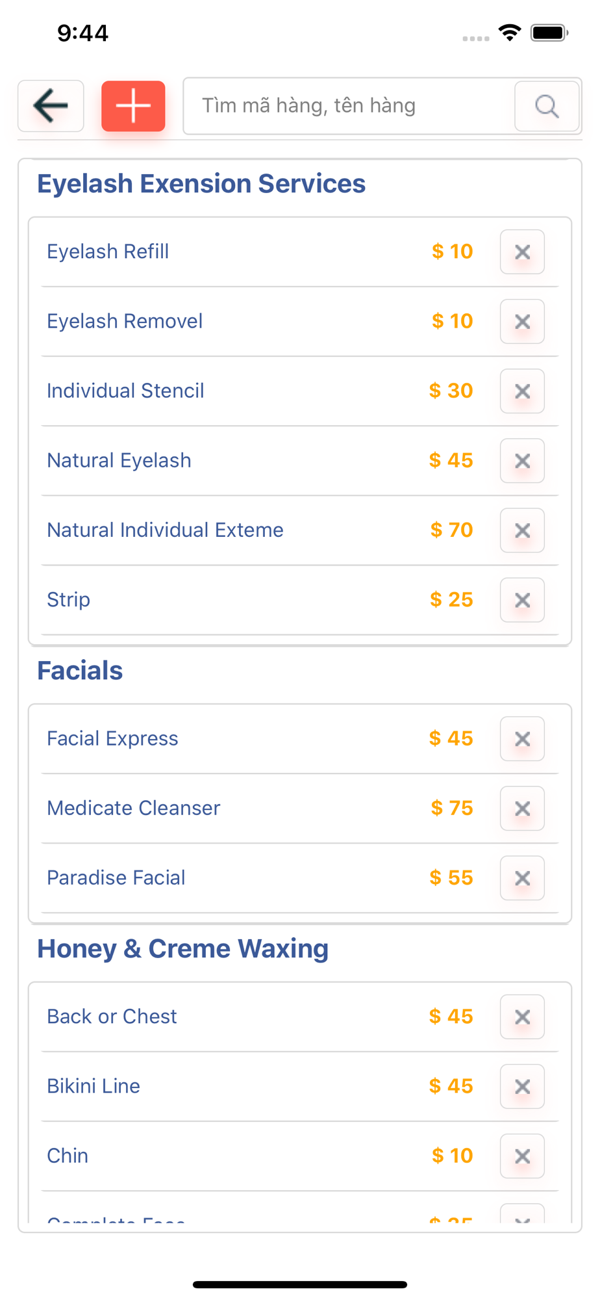Viewport: 600px width, 1300px height.
Task: Delete the Paradise Facial item
Action: pyautogui.click(x=522, y=878)
